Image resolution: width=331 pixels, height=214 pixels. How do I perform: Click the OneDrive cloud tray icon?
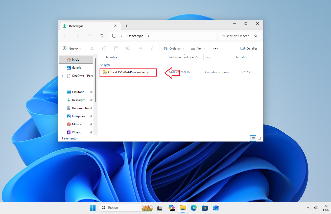tap(316, 208)
